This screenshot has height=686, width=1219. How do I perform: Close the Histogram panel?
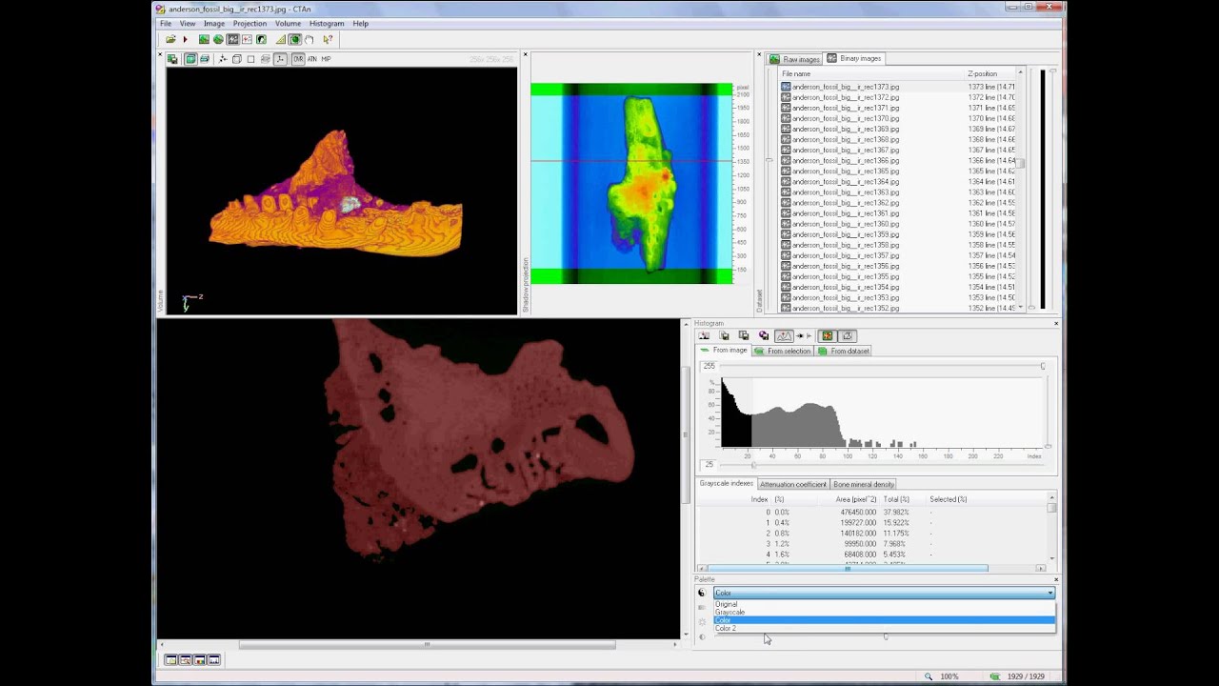(1055, 324)
